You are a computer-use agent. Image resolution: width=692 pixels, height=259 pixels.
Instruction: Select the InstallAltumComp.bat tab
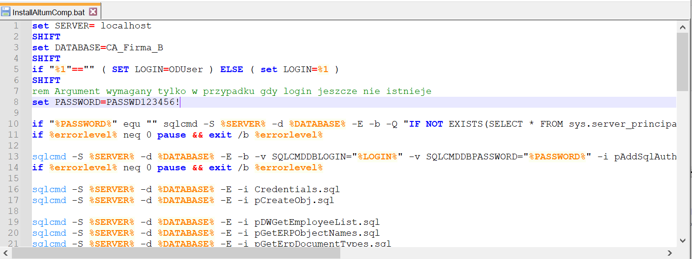[50, 11]
